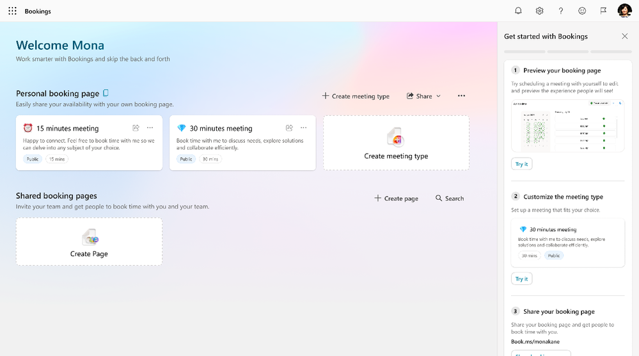Image resolution: width=639 pixels, height=356 pixels.
Task: Click the Public tag on 15 minutes meeting
Action: [33, 159]
